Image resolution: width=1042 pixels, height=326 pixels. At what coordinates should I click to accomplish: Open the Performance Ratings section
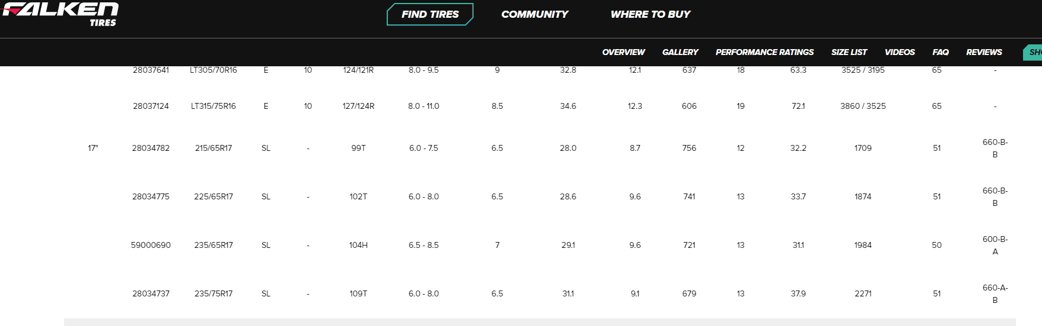pyautogui.click(x=764, y=52)
